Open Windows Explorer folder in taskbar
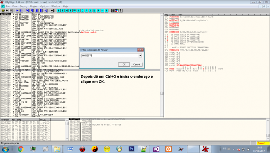The width and height of the screenshot is (270, 153). [x=57, y=149]
